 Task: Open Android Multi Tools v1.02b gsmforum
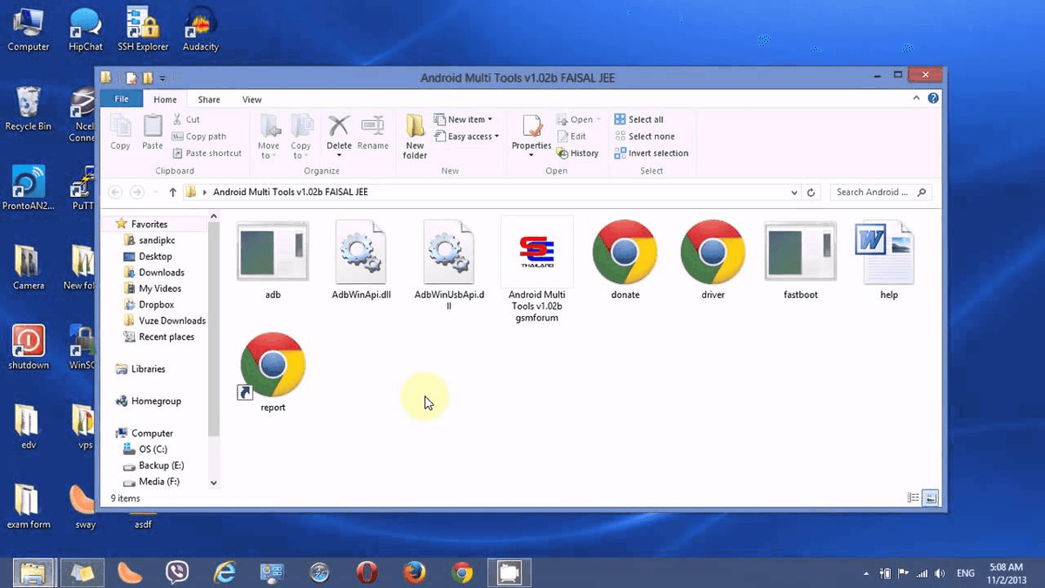pos(536,253)
